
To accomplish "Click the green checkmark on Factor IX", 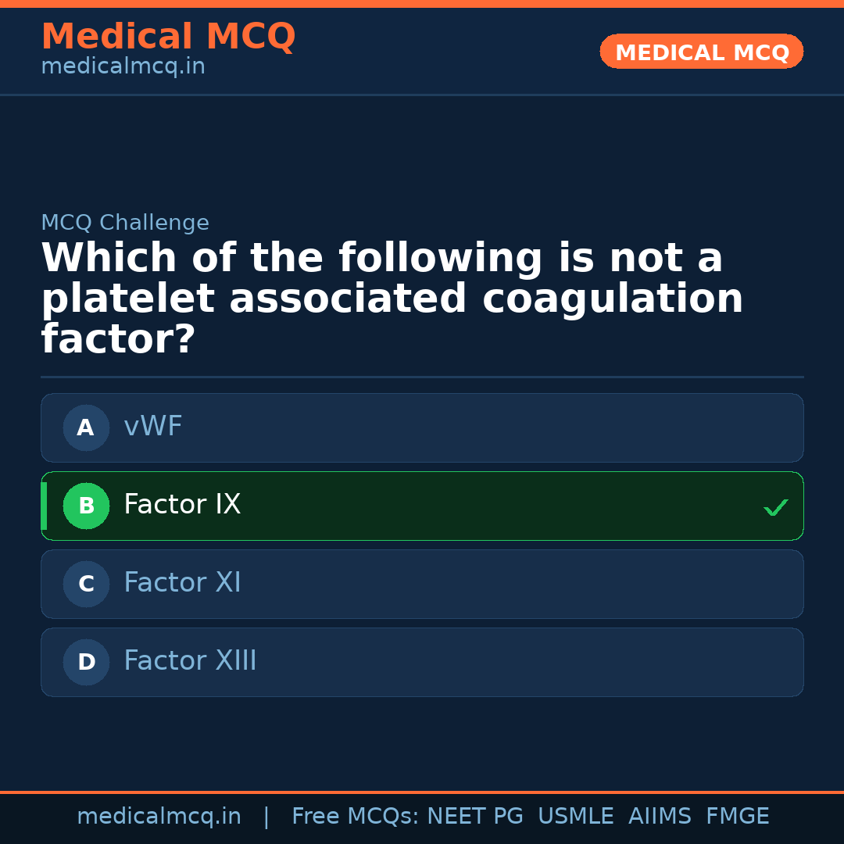I will point(776,507).
